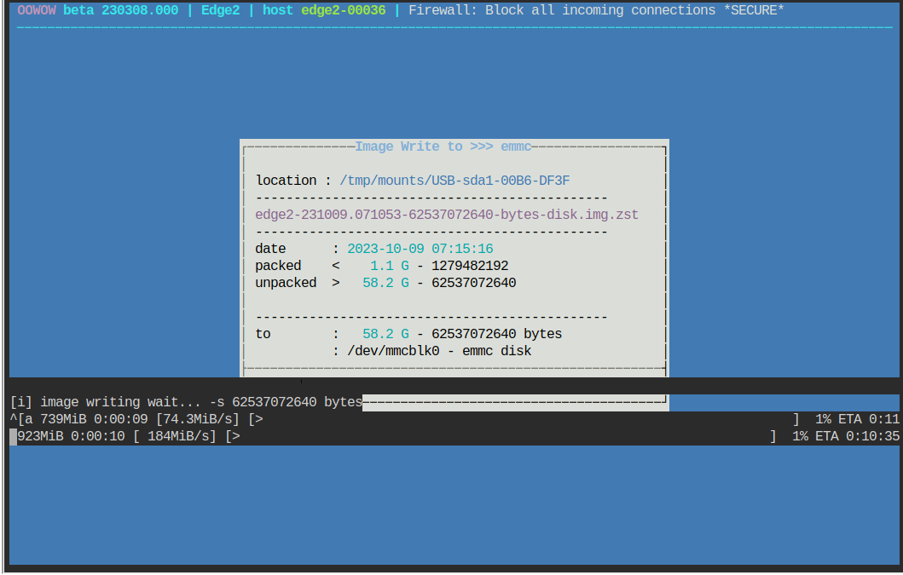
Task: Click the Firewall SECURE status message
Action: (x=596, y=10)
